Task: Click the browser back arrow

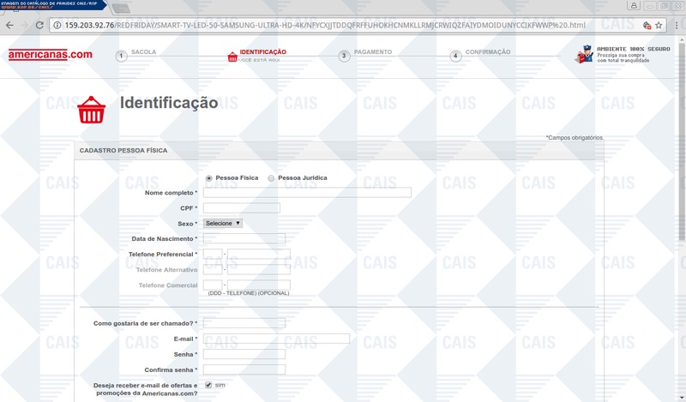Action: (9, 26)
